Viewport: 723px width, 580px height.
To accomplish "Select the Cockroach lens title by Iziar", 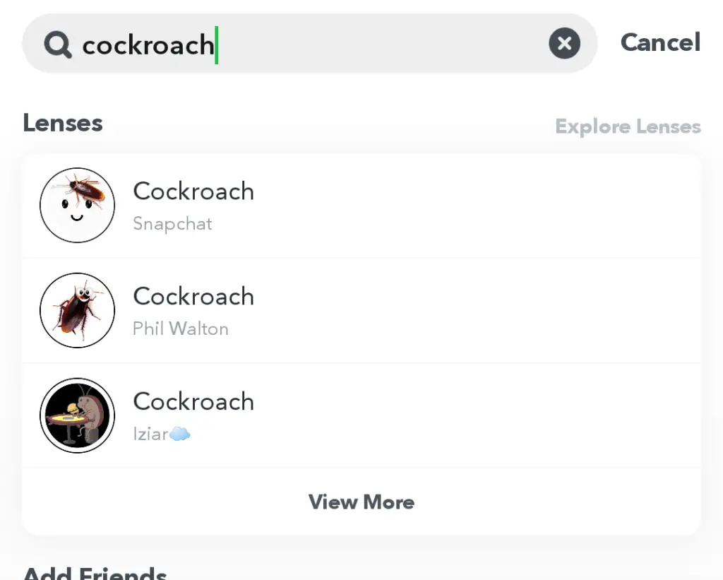I will click(193, 401).
